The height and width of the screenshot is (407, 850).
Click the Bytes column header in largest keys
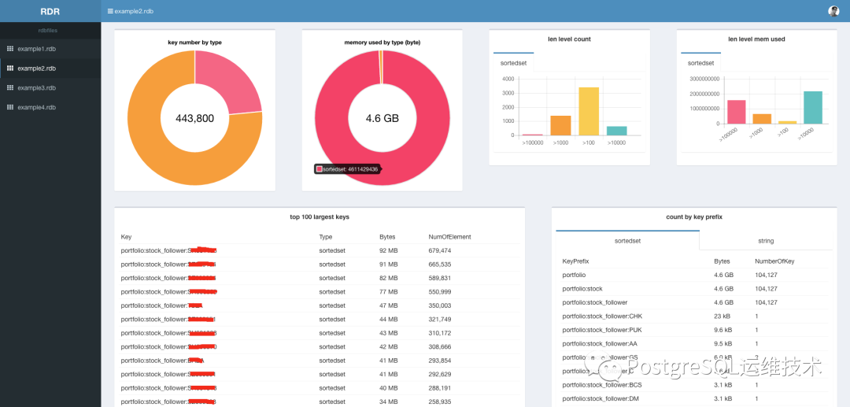pos(387,237)
